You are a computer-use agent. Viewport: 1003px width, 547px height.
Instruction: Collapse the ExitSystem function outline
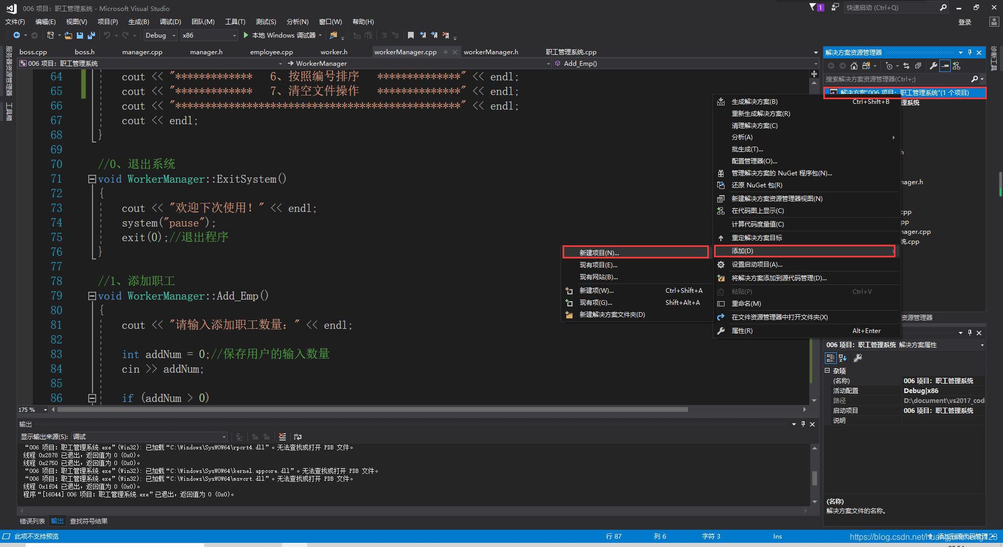click(x=92, y=179)
